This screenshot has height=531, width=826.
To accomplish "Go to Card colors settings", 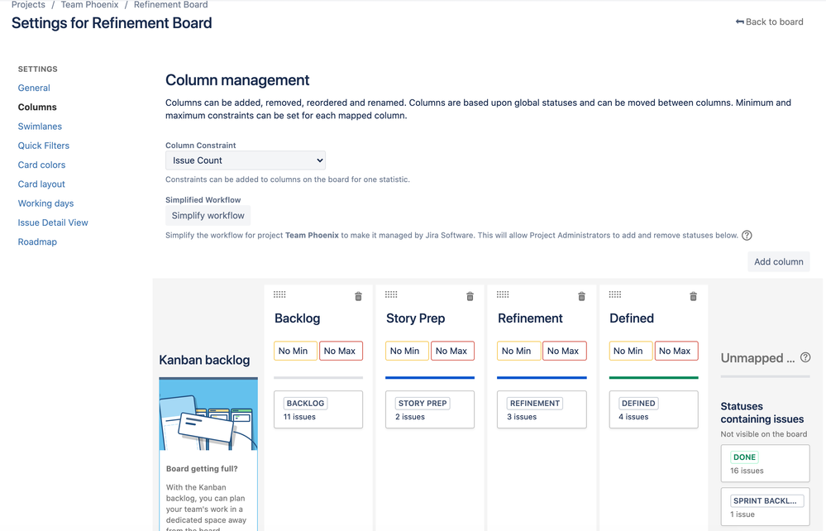I will pyautogui.click(x=41, y=165).
